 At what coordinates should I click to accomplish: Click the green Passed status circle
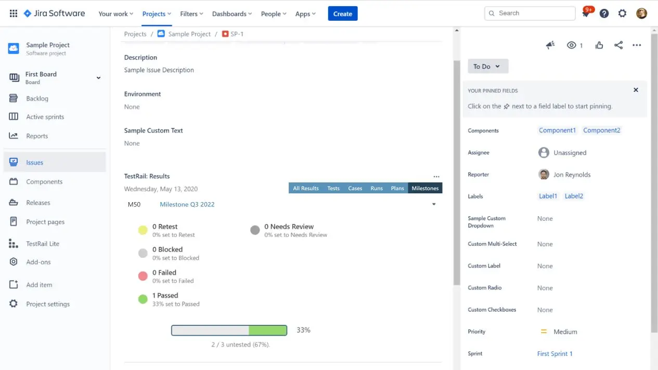[x=143, y=299]
